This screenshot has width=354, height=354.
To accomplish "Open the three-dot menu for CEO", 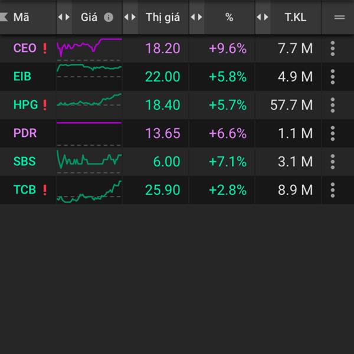I will click(332, 48).
